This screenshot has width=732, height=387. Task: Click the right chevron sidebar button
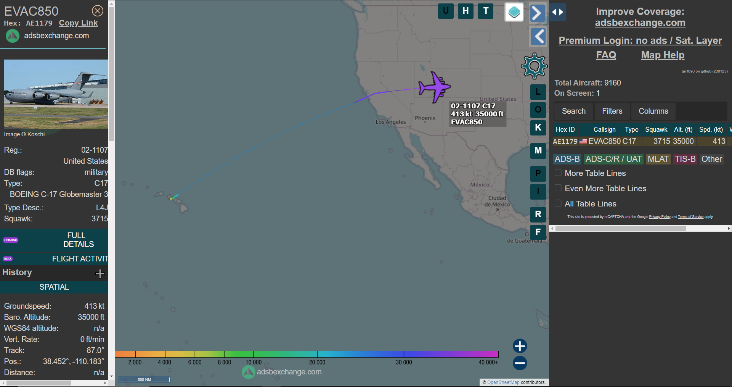pos(538,13)
